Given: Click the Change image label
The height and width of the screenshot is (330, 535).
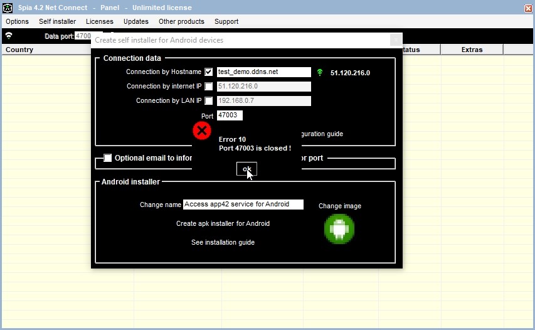Looking at the screenshot, I should point(340,206).
